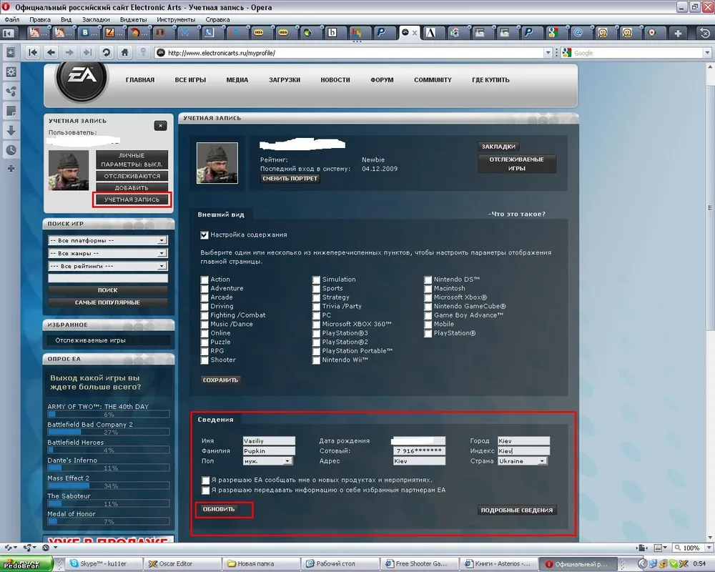This screenshot has height=572, width=715.
Task: Open the Закладки menu in menu bar
Action: pos(95,19)
